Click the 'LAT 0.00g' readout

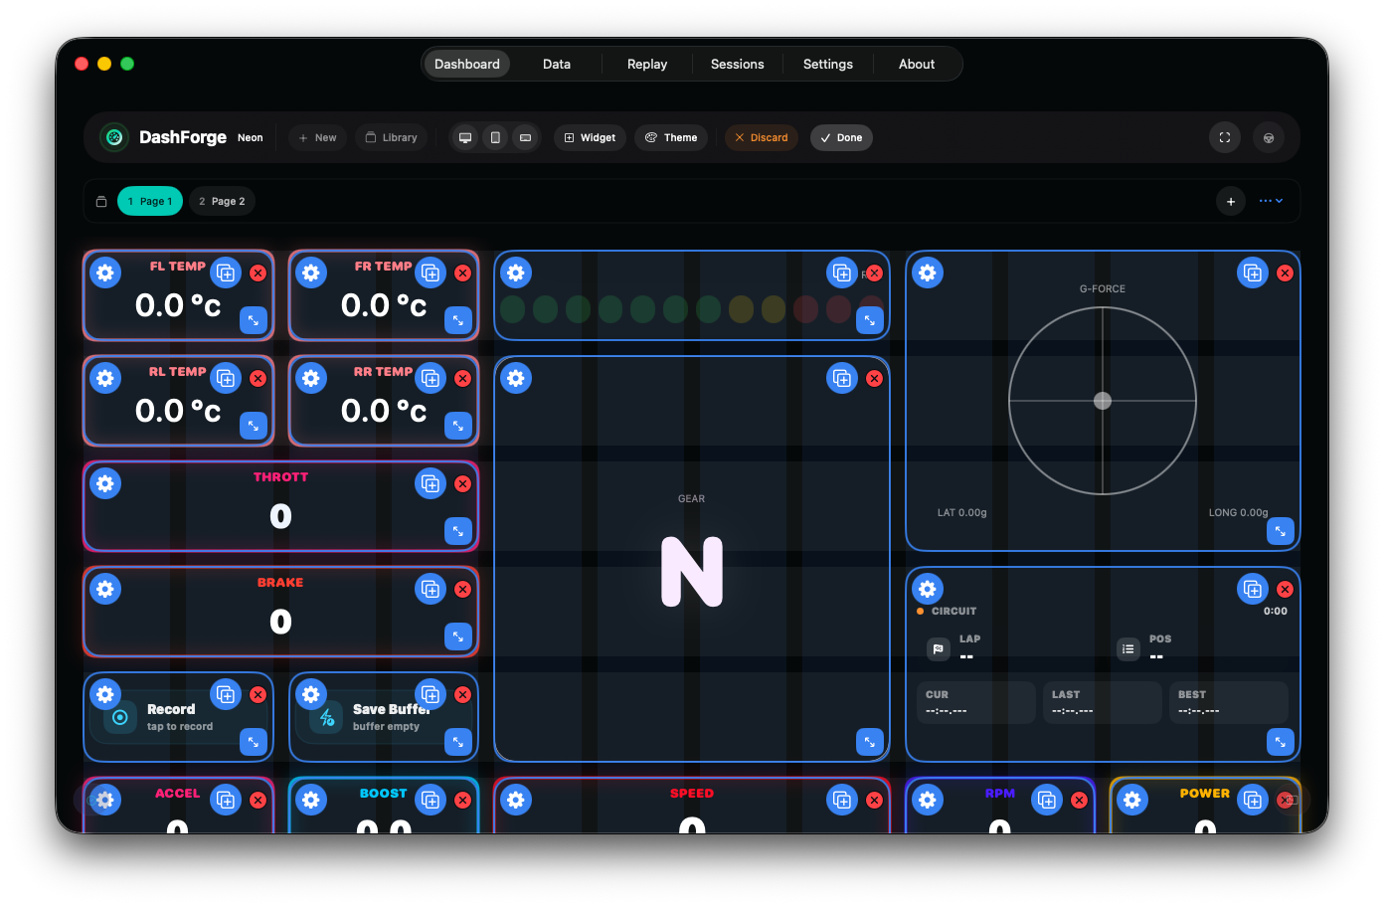click(x=962, y=513)
